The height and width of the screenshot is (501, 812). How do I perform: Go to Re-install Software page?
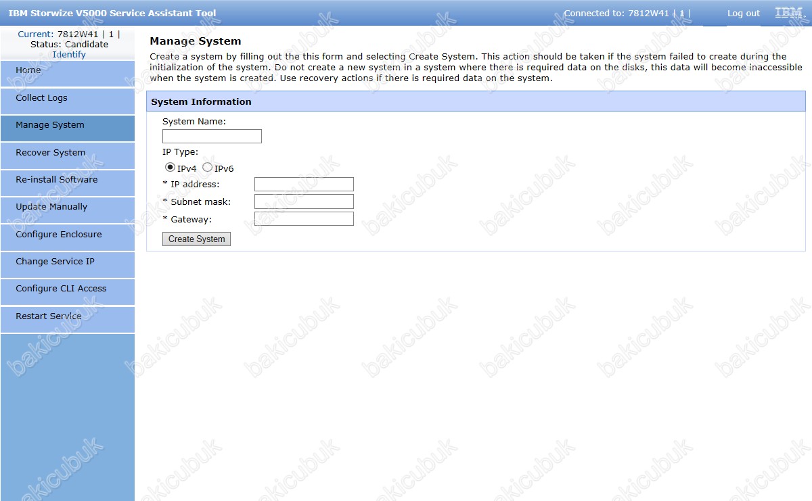(67, 183)
